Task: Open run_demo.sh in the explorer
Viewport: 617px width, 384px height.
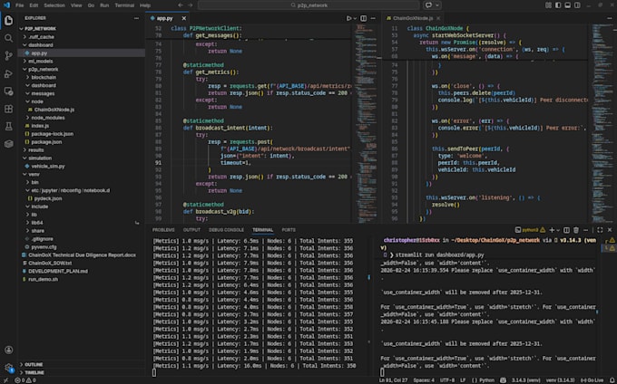Action: (43, 280)
